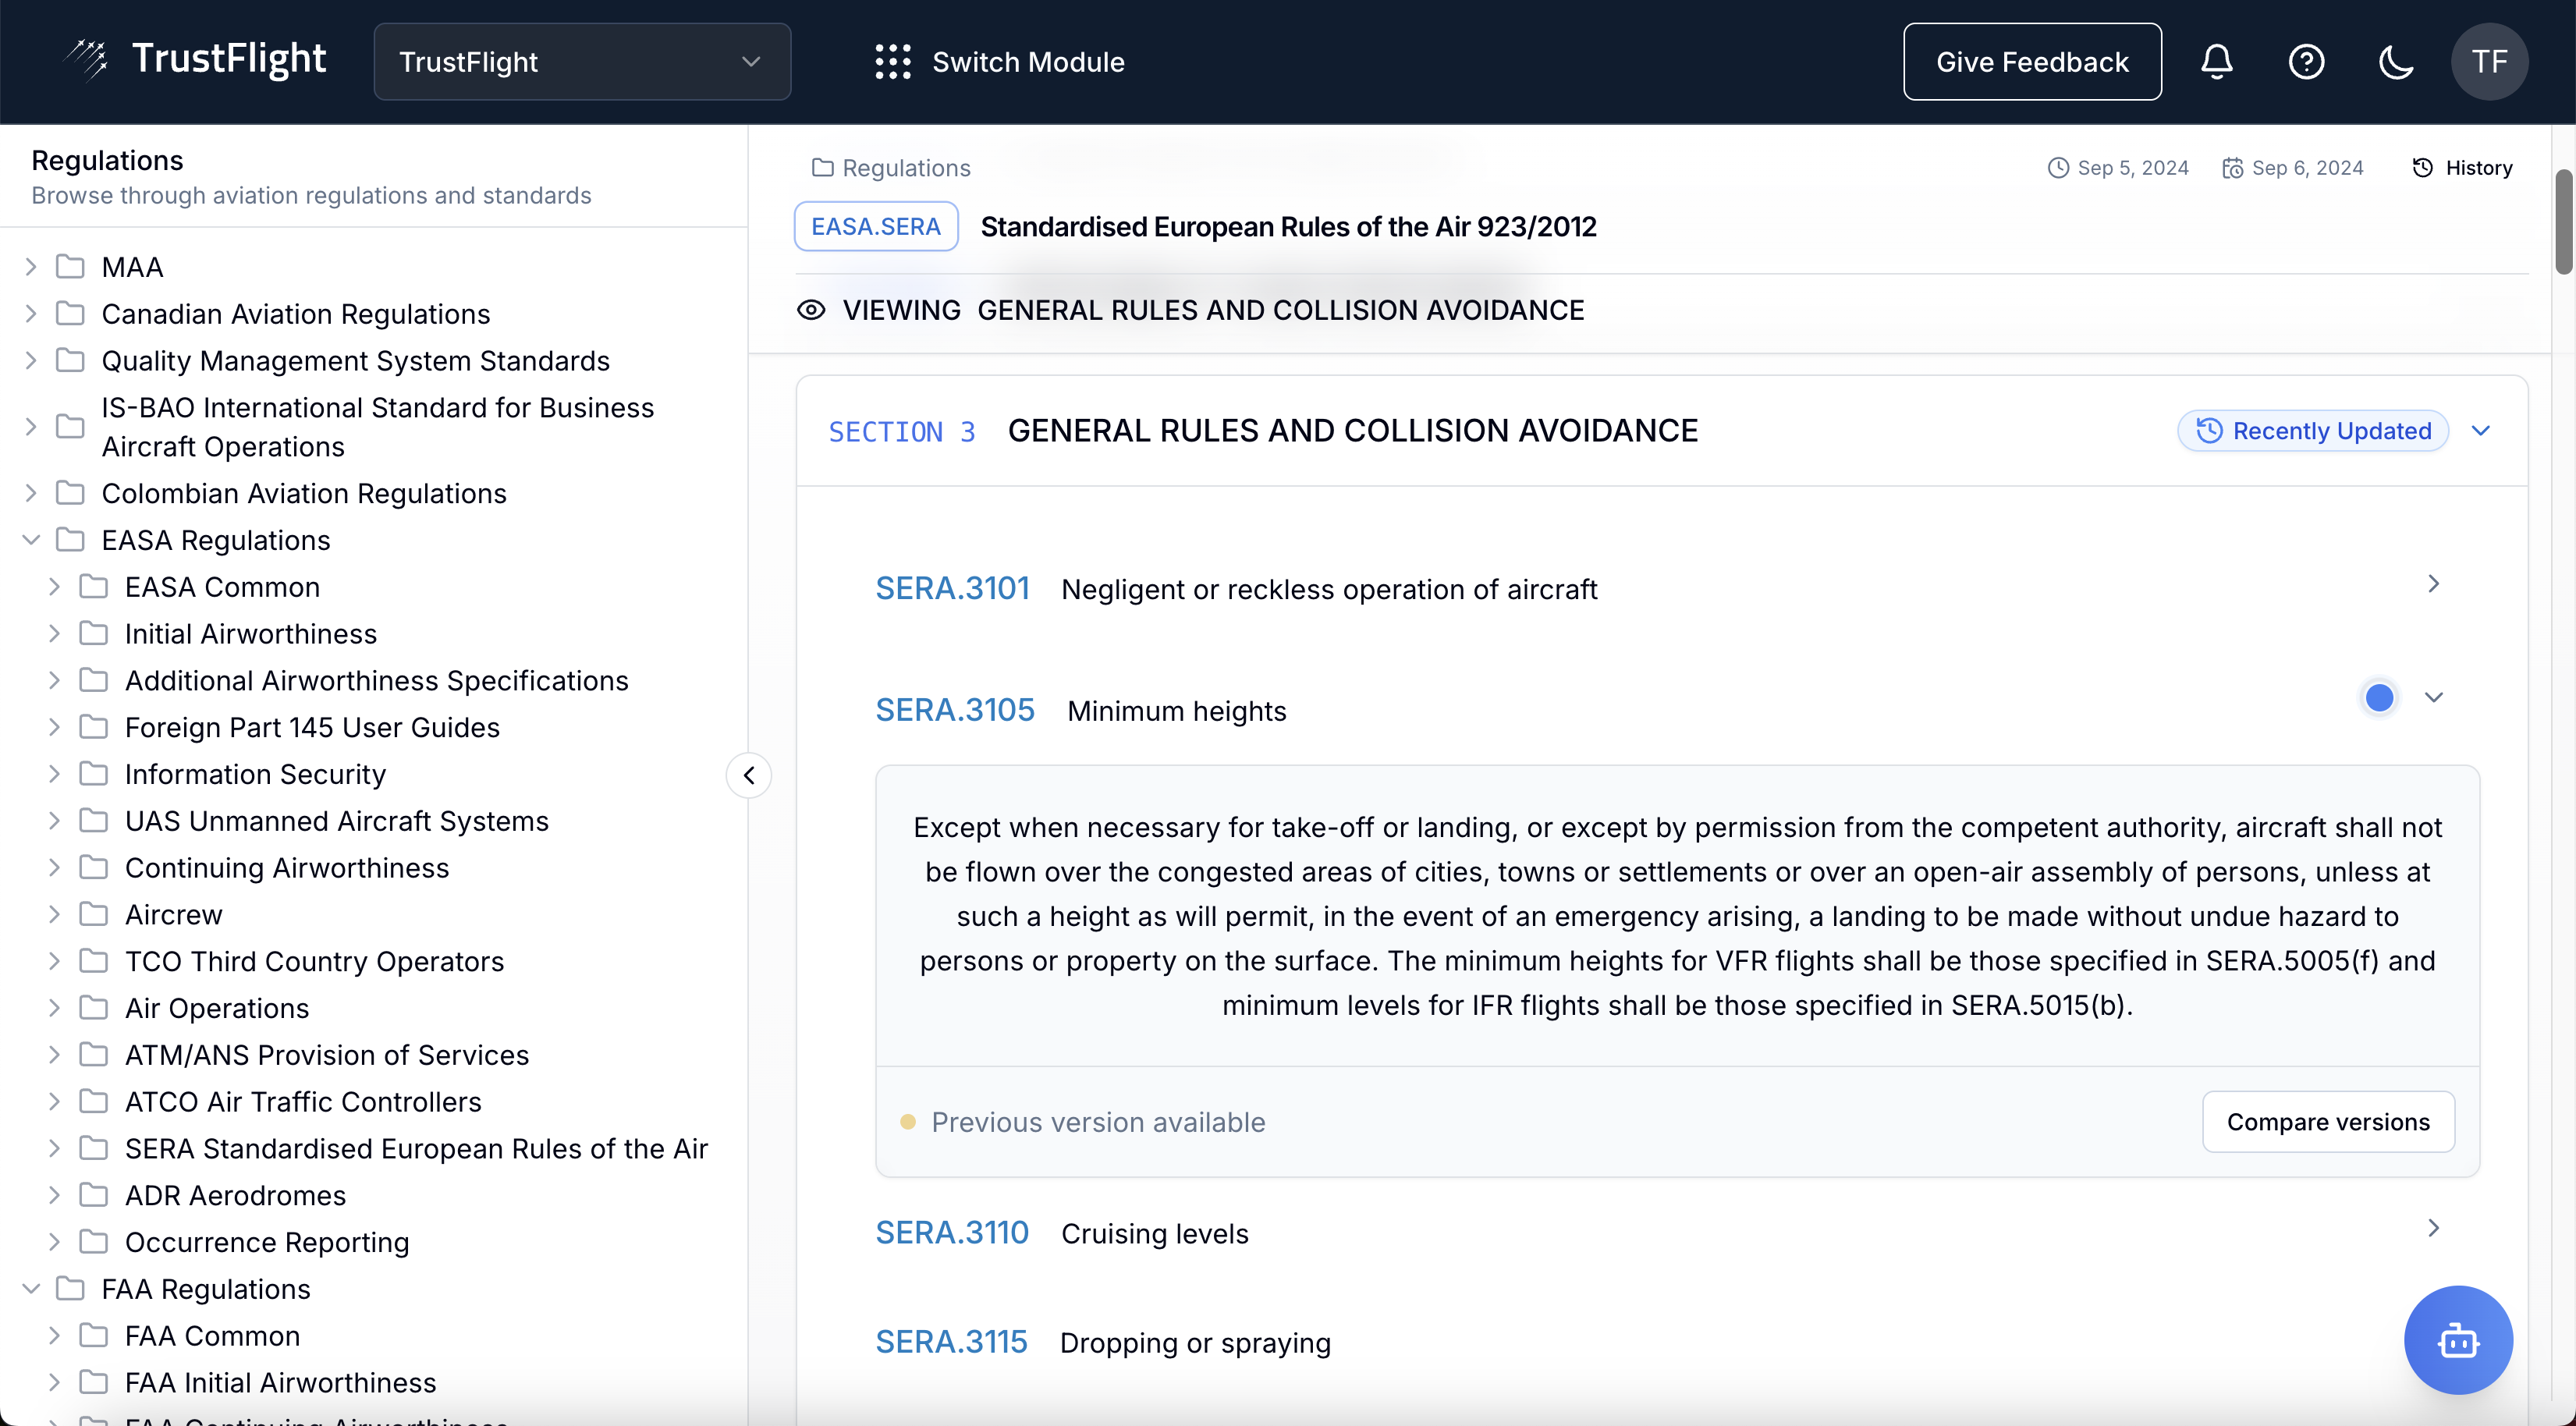The image size is (2576, 1426).
Task: Expand SERA.3110 Cruising levels chevron
Action: click(2433, 1228)
